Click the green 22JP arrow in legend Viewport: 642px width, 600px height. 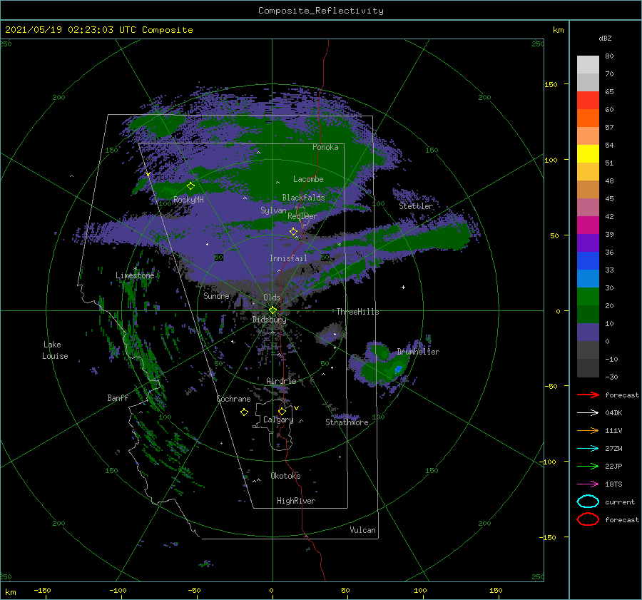[x=588, y=466]
